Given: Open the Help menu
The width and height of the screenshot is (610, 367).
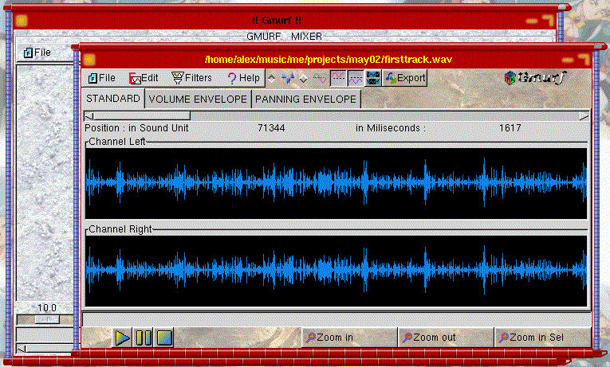Looking at the screenshot, I should click(243, 78).
